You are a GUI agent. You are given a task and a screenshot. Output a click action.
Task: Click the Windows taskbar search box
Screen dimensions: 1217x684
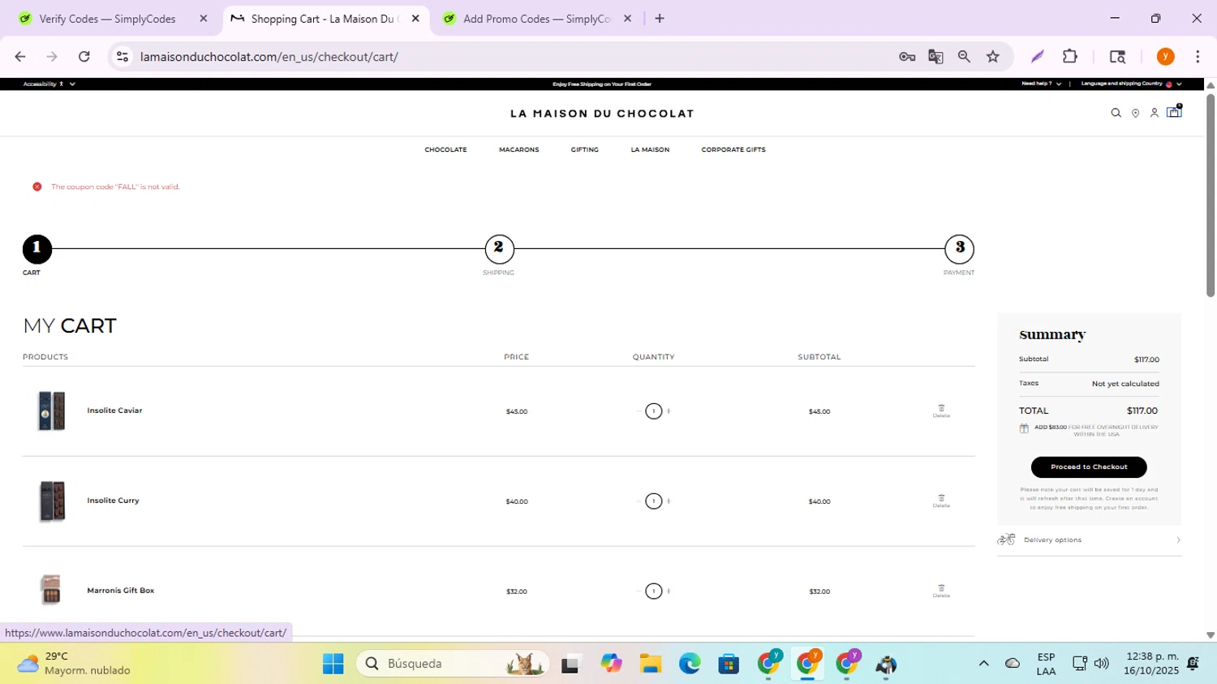pyautogui.click(x=453, y=664)
